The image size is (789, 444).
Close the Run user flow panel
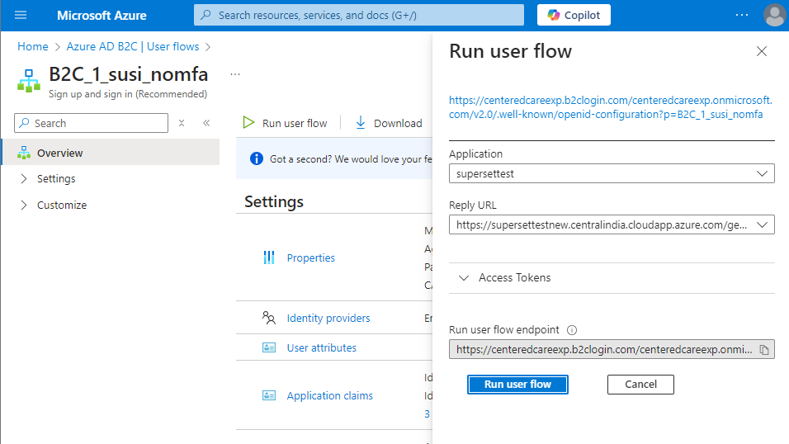pos(762,51)
